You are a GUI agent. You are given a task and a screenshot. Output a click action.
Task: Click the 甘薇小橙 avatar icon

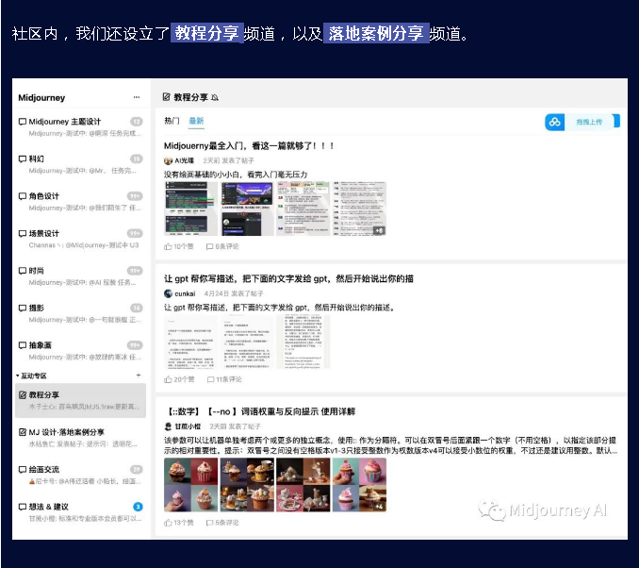coord(168,426)
